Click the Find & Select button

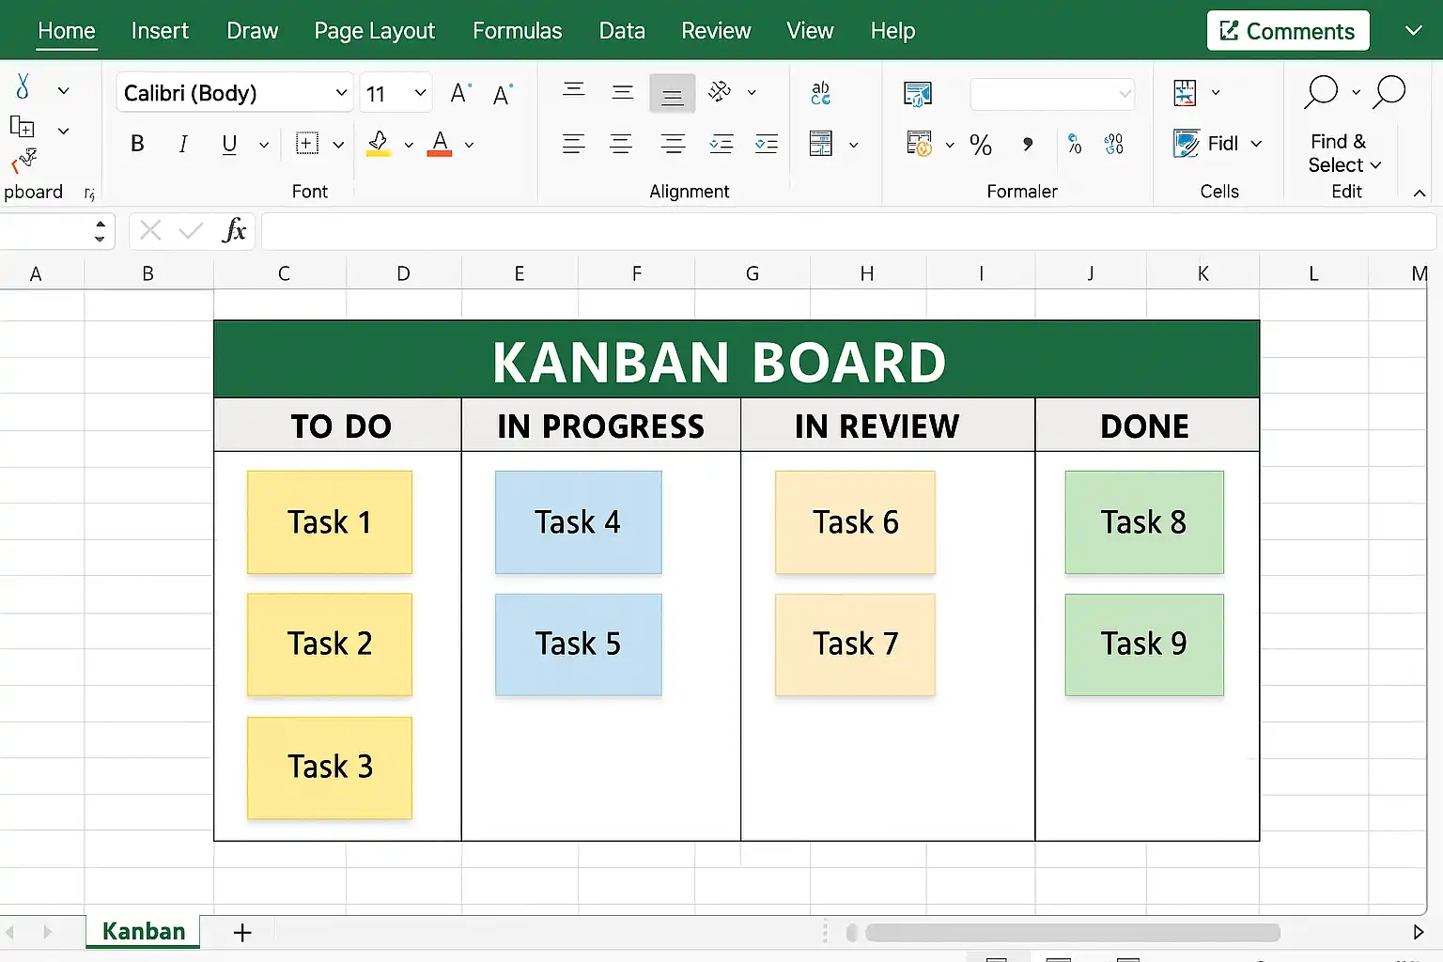click(1344, 153)
